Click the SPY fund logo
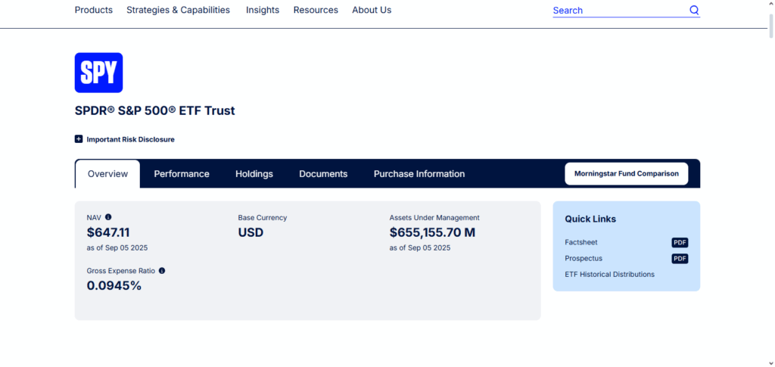The image size is (775, 367). pyautogui.click(x=99, y=73)
